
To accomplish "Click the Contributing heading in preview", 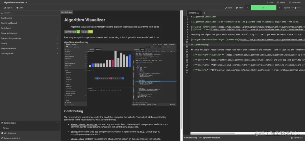I will pyautogui.click(x=74, y=111).
